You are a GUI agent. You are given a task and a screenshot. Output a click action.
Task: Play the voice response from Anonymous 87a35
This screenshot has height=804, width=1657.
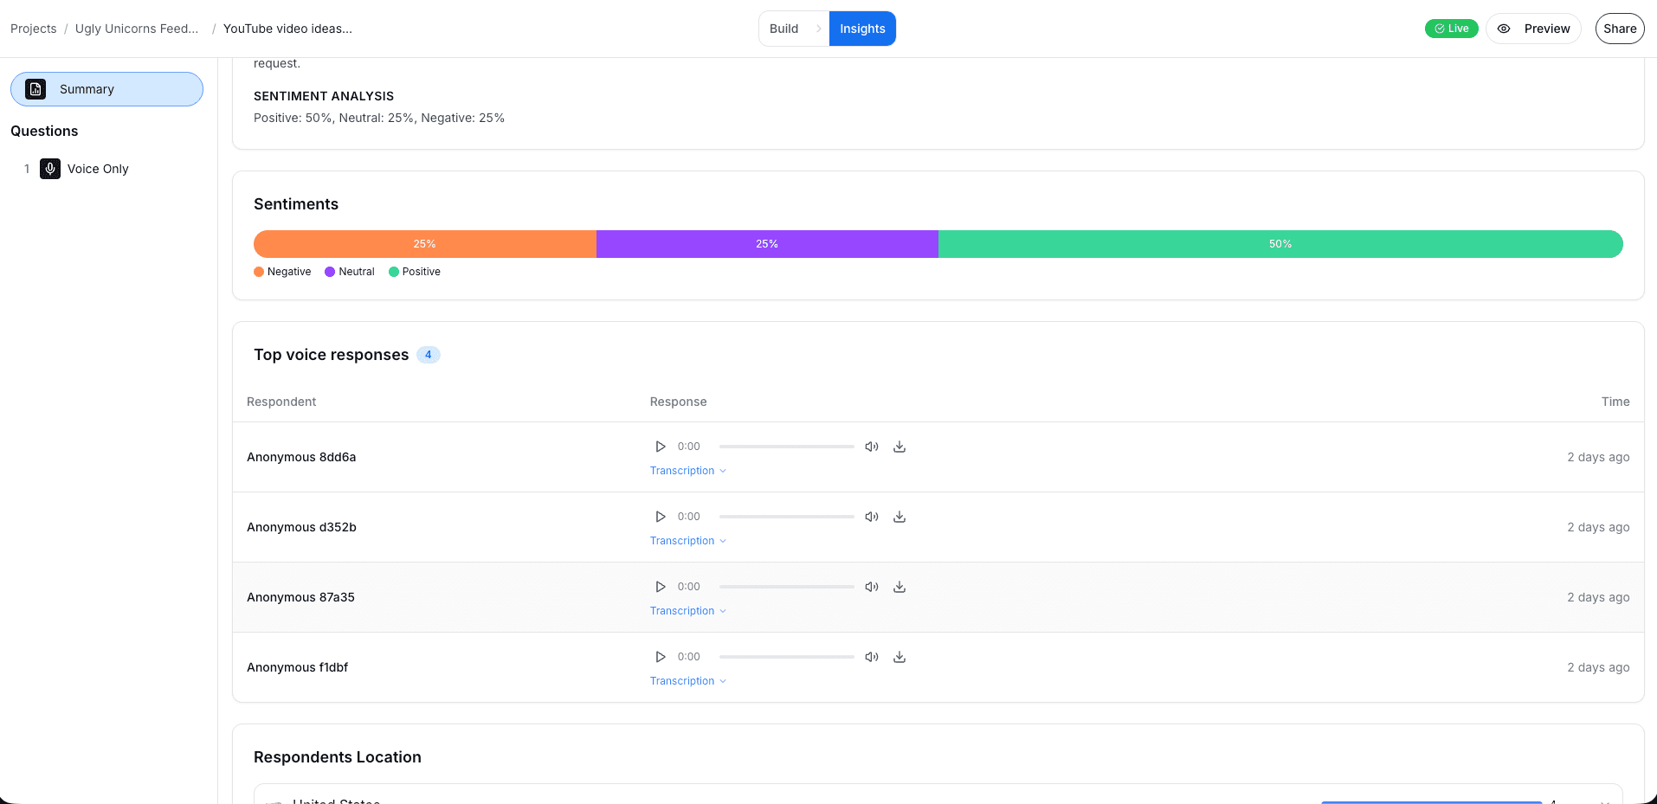click(x=661, y=586)
